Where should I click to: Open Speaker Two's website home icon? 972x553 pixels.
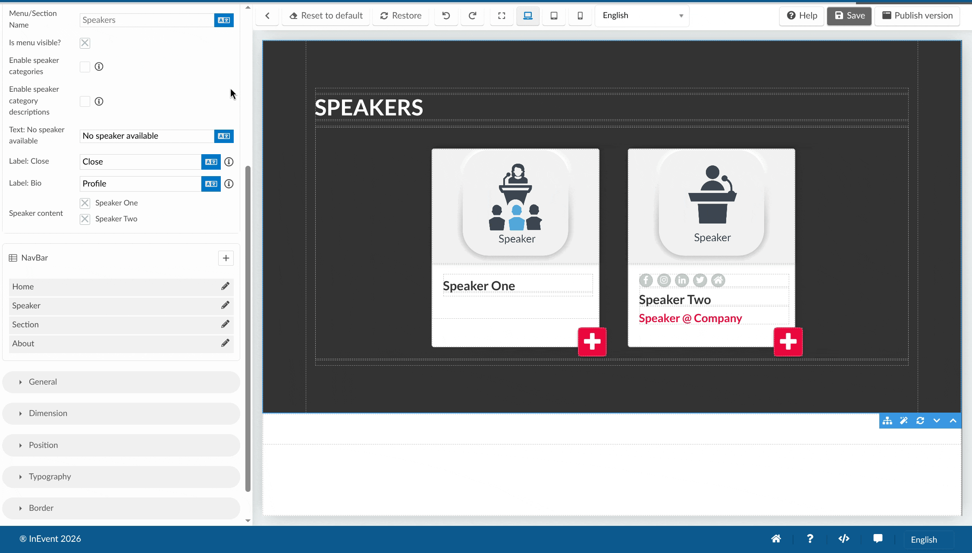(718, 280)
